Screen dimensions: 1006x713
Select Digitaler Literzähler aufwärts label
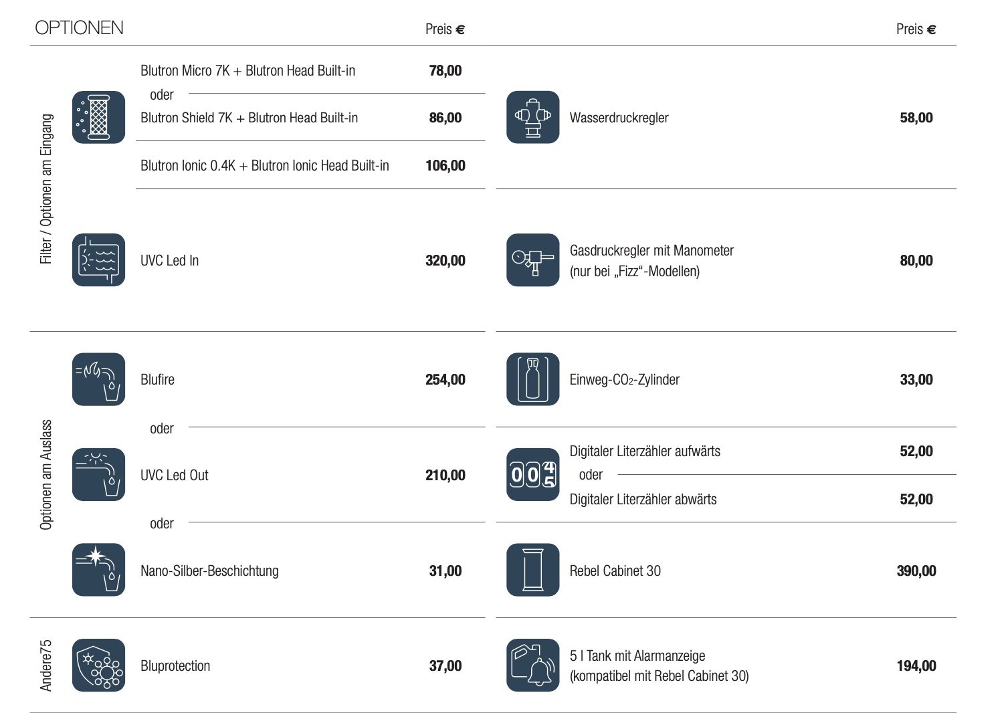click(645, 451)
